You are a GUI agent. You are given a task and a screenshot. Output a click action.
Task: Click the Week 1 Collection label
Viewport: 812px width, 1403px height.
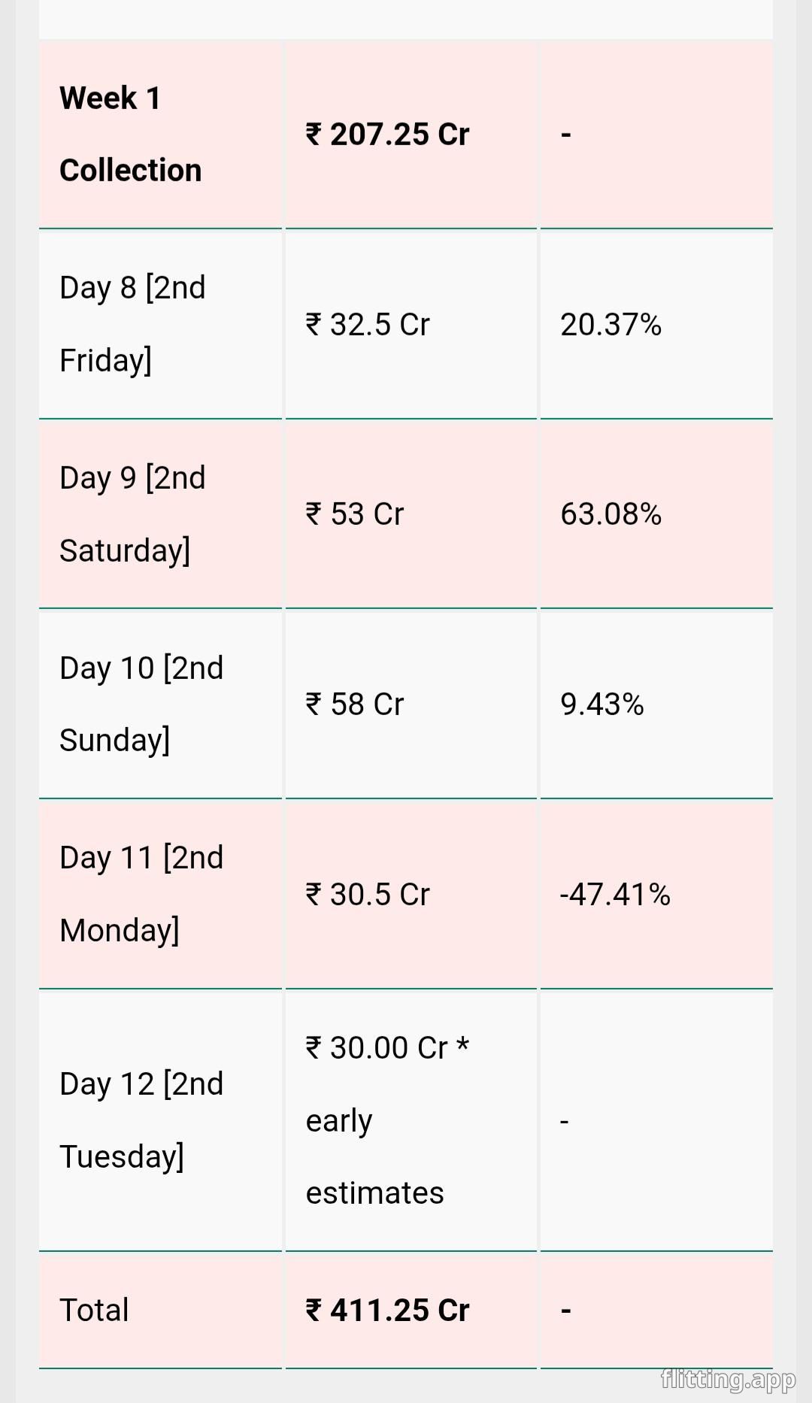(131, 135)
